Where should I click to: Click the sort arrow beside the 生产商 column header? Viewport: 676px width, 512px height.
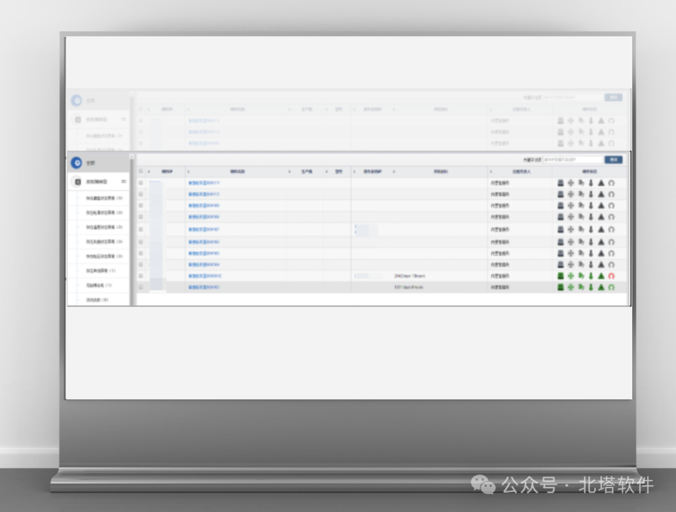(289, 172)
